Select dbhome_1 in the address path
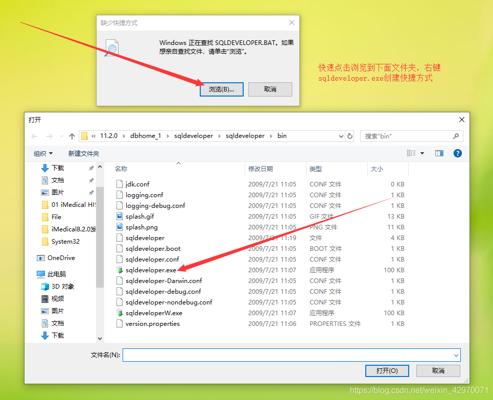This screenshot has height=400, width=493. point(146,136)
